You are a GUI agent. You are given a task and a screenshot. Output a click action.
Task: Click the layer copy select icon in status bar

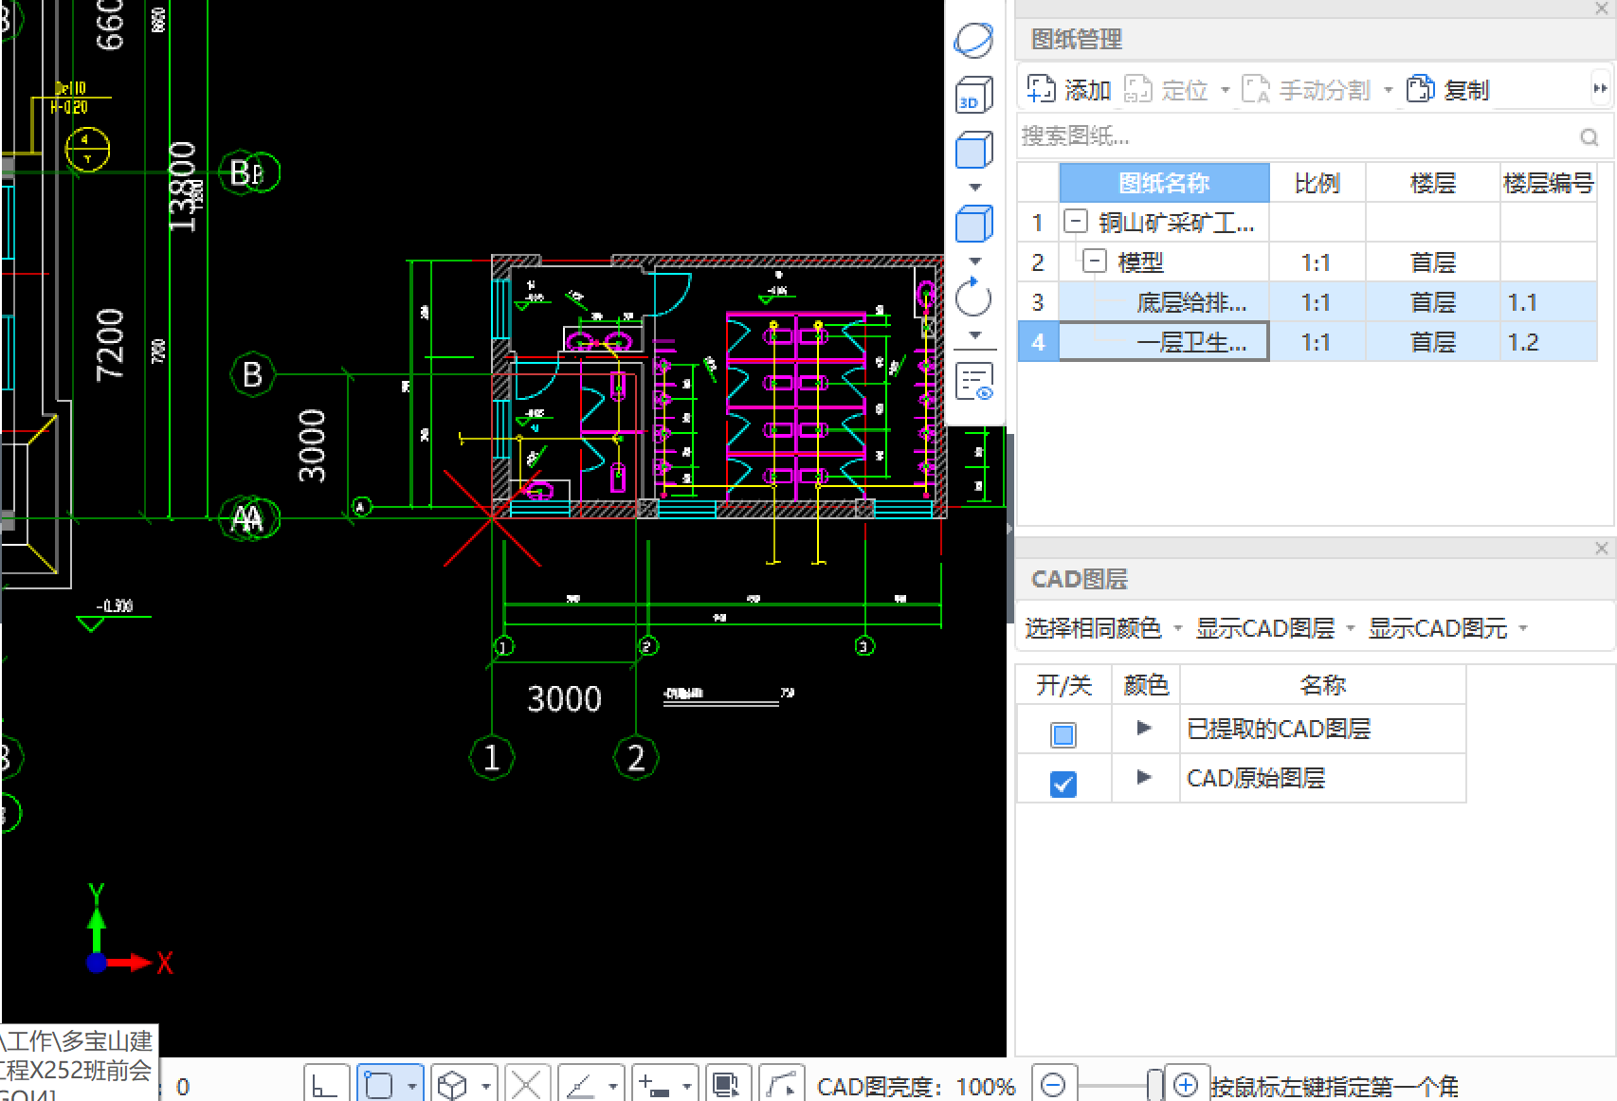(727, 1085)
